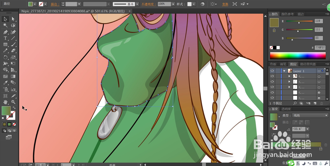330x166 pixels.
Task: Click the large fill gradient swatch in toolbox
Action: (6, 111)
